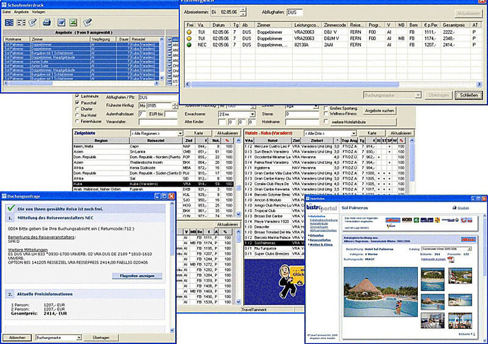Click the printer icon beside Drucken in Hotelinfos

point(454,207)
